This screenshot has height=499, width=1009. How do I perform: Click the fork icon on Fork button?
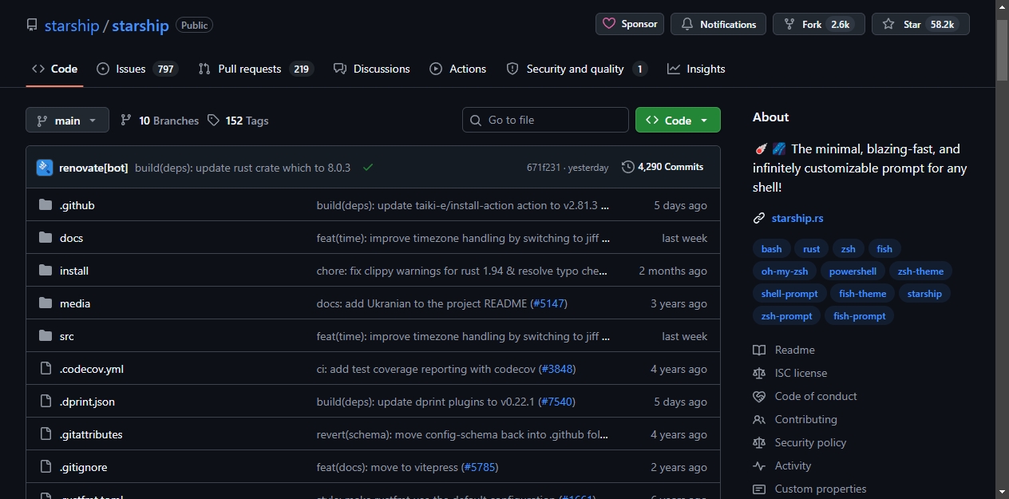(x=789, y=24)
